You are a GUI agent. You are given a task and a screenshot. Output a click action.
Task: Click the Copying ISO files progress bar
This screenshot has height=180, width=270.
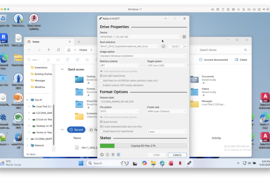[143, 146]
